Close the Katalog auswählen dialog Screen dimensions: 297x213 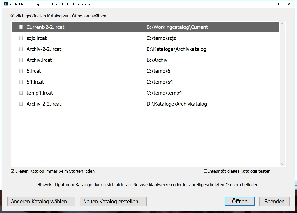(x=289, y=4)
